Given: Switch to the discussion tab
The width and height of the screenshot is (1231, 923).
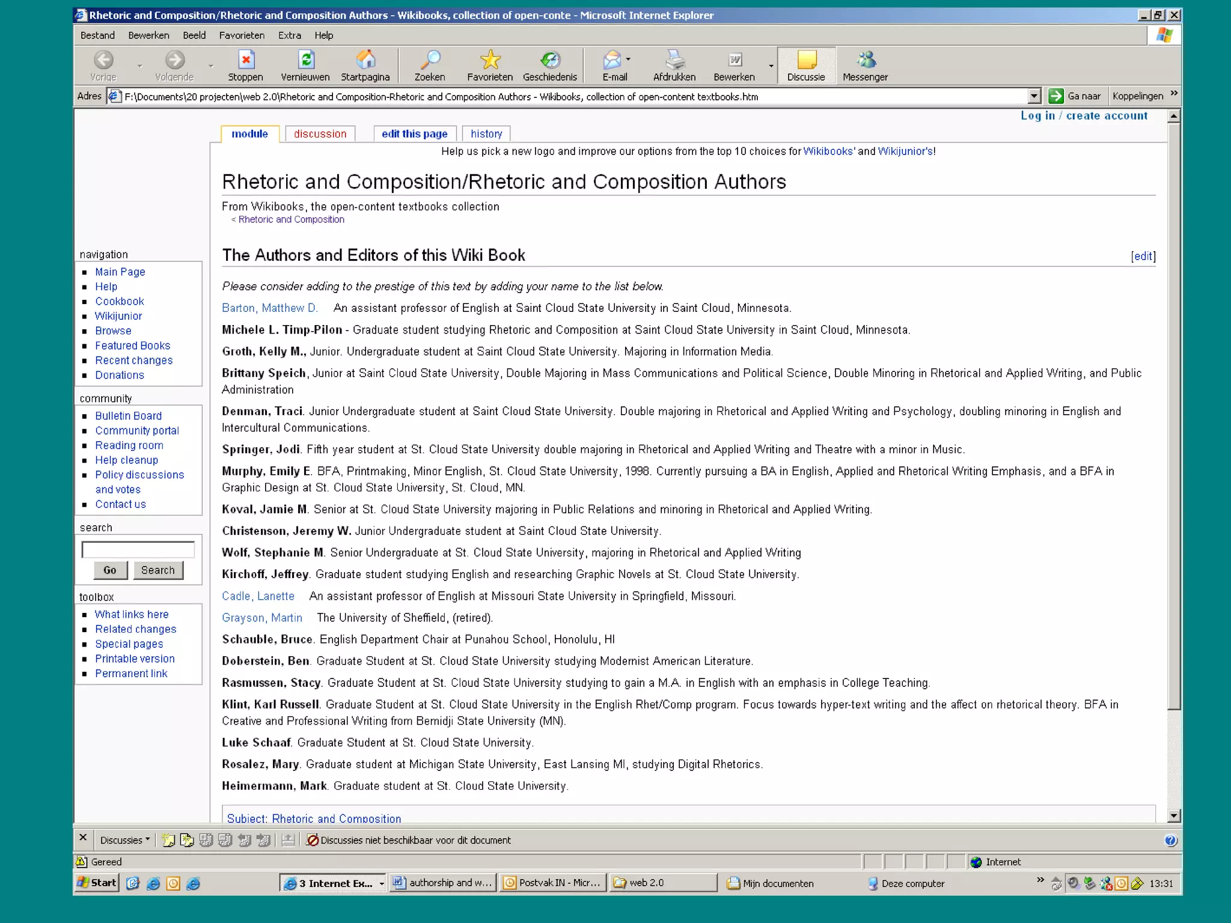Looking at the screenshot, I should (x=320, y=134).
